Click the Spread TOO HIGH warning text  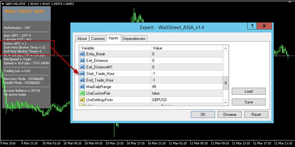tap(26, 63)
